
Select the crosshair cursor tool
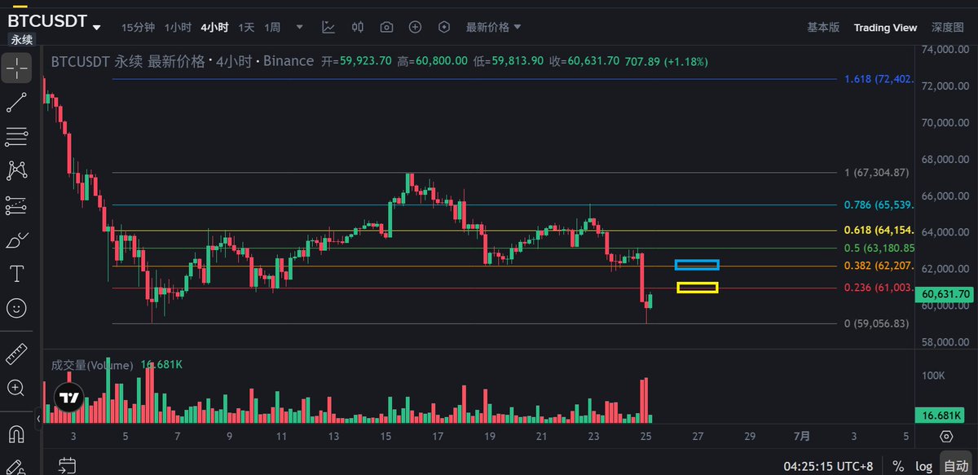16,68
